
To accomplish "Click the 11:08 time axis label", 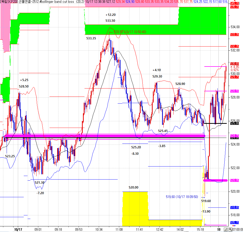I will click(x=119, y=229).
